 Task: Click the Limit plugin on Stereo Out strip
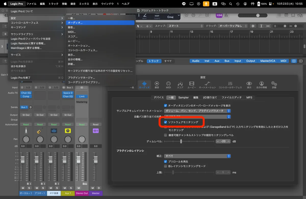click(82, 96)
